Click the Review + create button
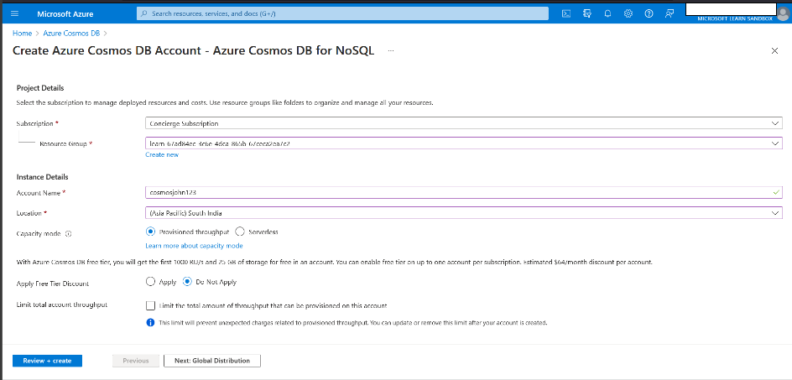The height and width of the screenshot is (380, 792). [47, 361]
